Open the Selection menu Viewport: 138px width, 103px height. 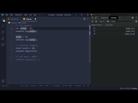(18, 15)
